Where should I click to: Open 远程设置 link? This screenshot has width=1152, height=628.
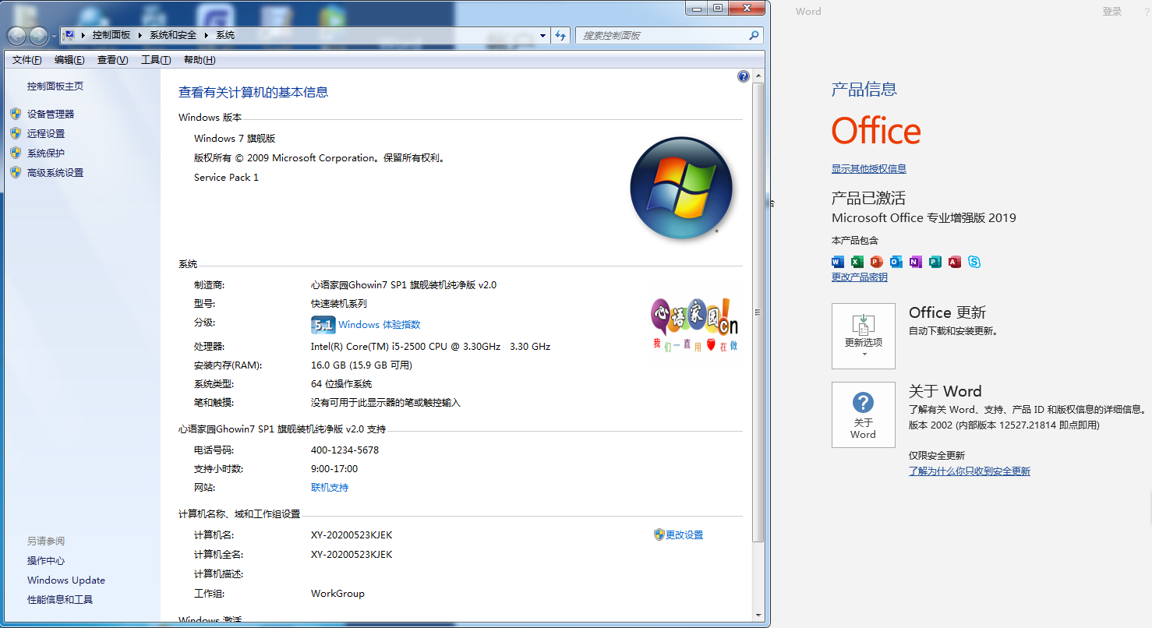[46, 133]
